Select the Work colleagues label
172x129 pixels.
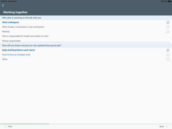tap(11, 22)
